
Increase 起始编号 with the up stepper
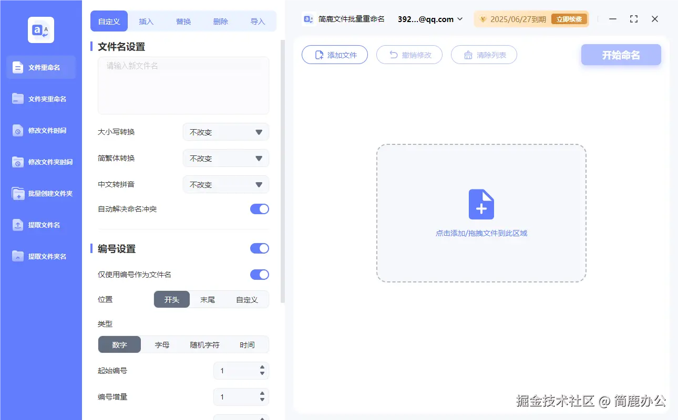(x=261, y=367)
